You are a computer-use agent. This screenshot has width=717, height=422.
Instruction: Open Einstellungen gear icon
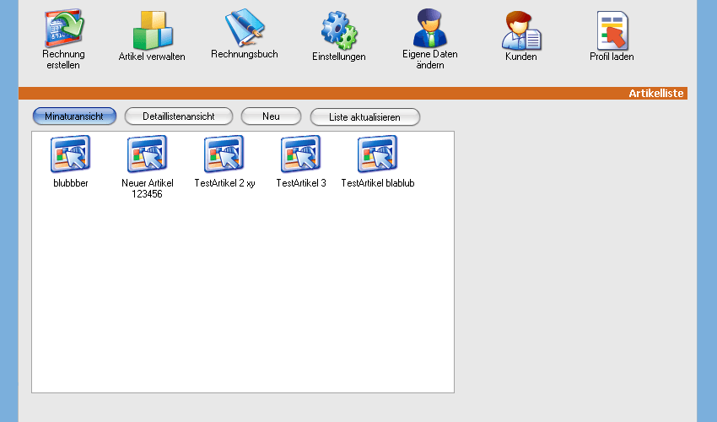click(x=339, y=30)
